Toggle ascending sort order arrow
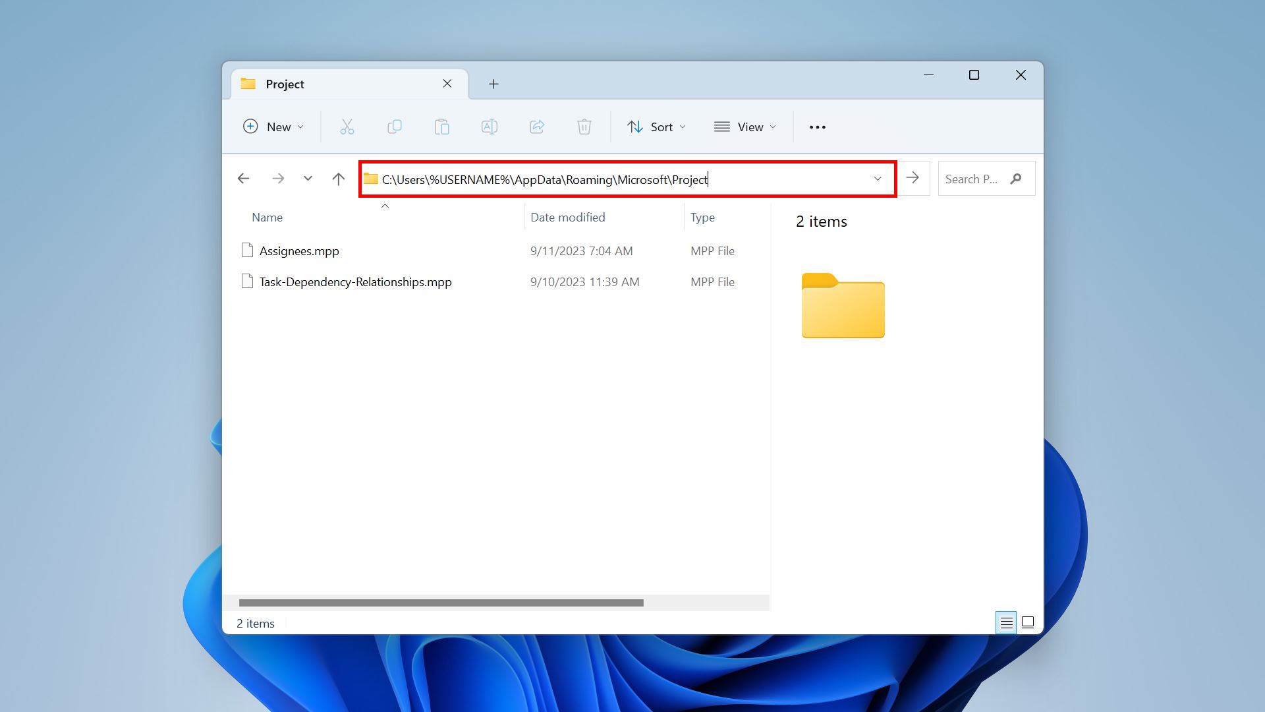Viewport: 1265px width, 712px height. click(x=385, y=204)
